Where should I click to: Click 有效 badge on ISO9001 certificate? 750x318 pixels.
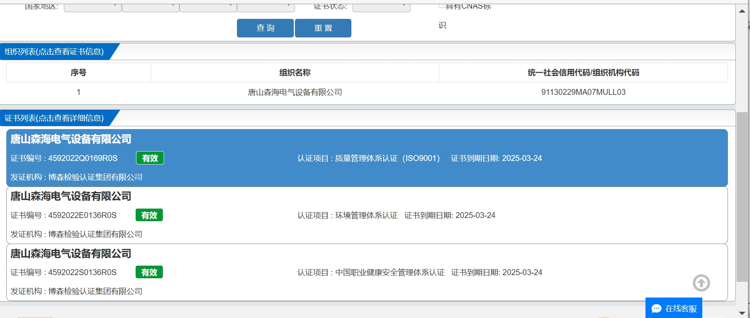[150, 158]
